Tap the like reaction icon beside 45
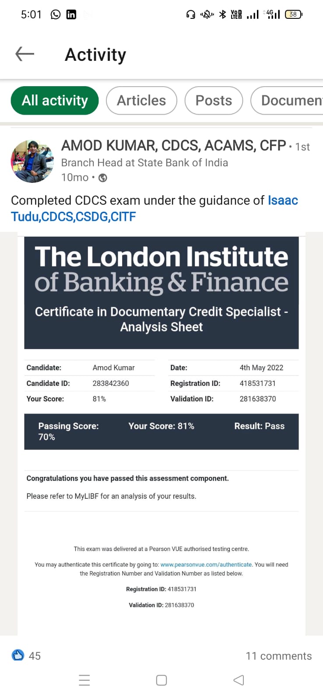This screenshot has width=323, height=700. (x=18, y=655)
